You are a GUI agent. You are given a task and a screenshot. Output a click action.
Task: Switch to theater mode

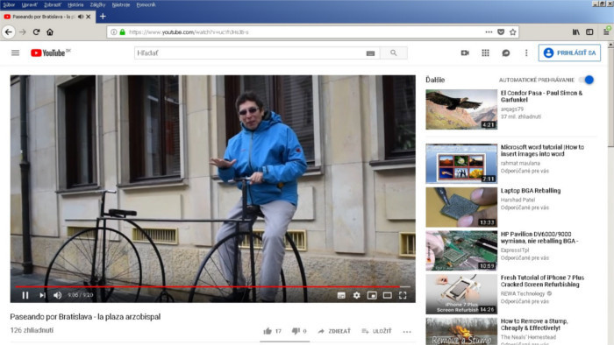[x=388, y=295]
